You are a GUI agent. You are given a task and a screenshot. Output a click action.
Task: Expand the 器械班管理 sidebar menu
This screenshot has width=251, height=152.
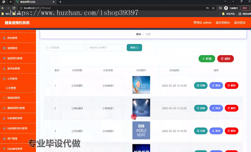click(x=18, y=98)
